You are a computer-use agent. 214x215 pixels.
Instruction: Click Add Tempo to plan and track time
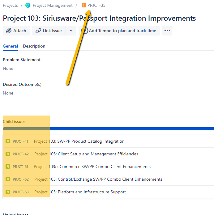coord(119,31)
